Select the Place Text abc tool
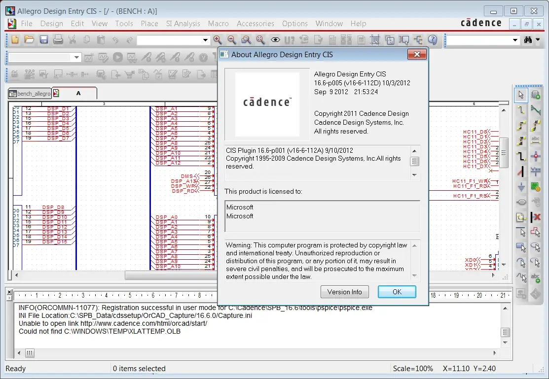 pyautogui.click(x=535, y=278)
